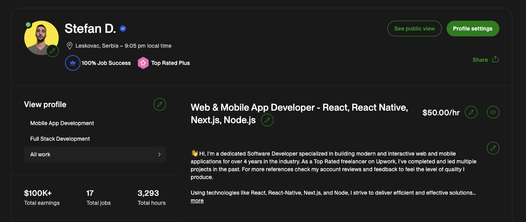Expand overview with the more link
The image size is (526, 222).
click(x=197, y=201)
